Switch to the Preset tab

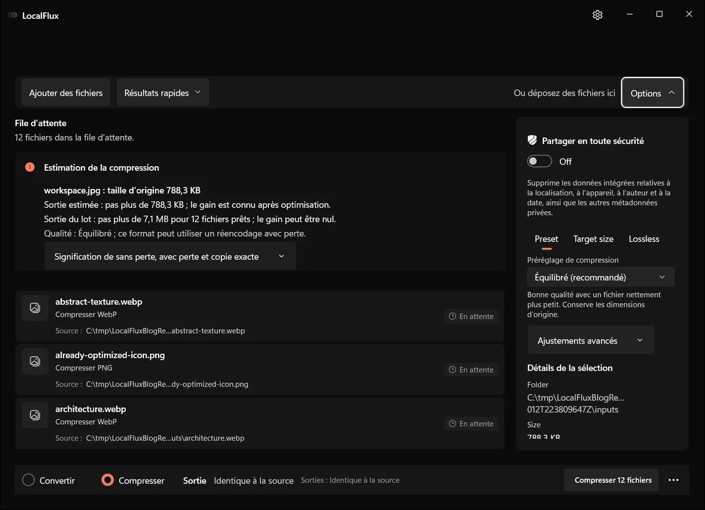pos(546,239)
